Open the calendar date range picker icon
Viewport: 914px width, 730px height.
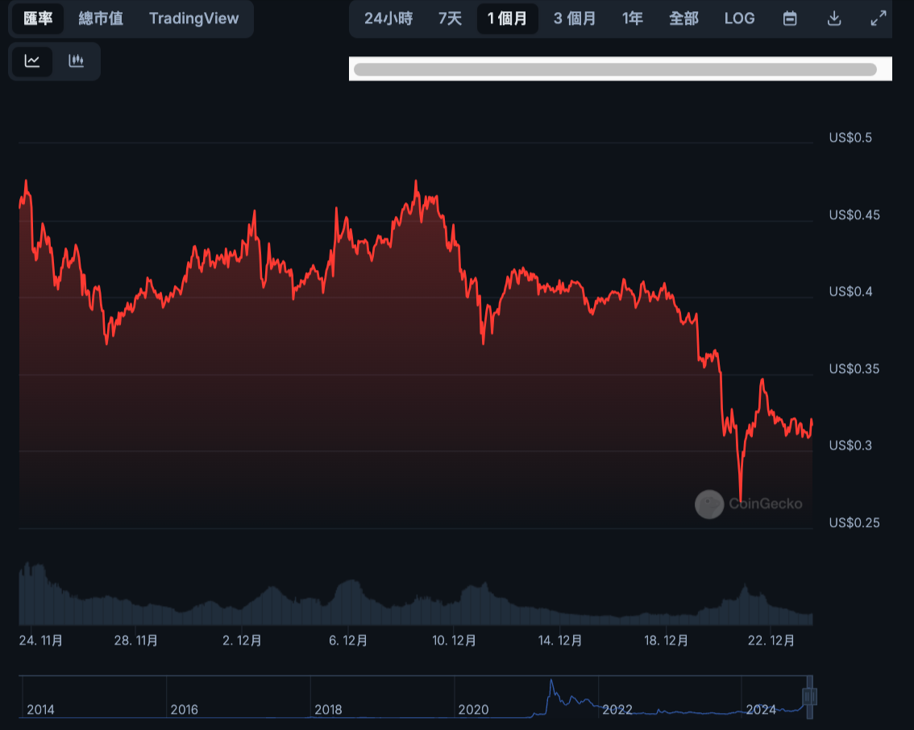pos(790,18)
